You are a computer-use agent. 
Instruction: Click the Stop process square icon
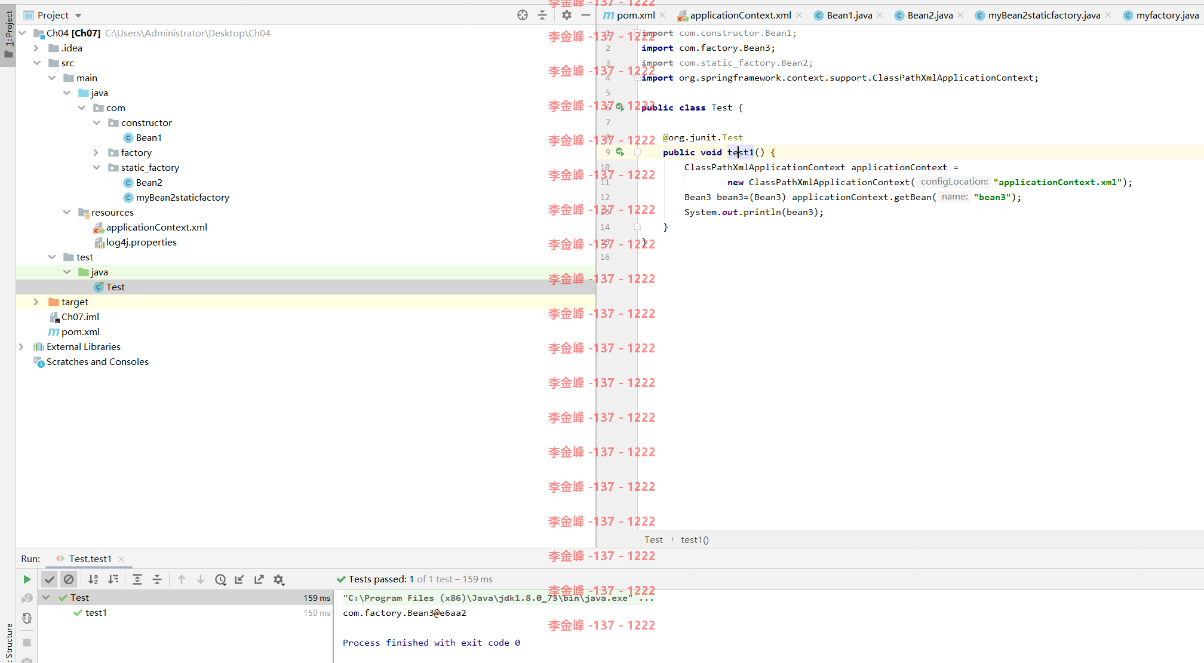pos(27,643)
